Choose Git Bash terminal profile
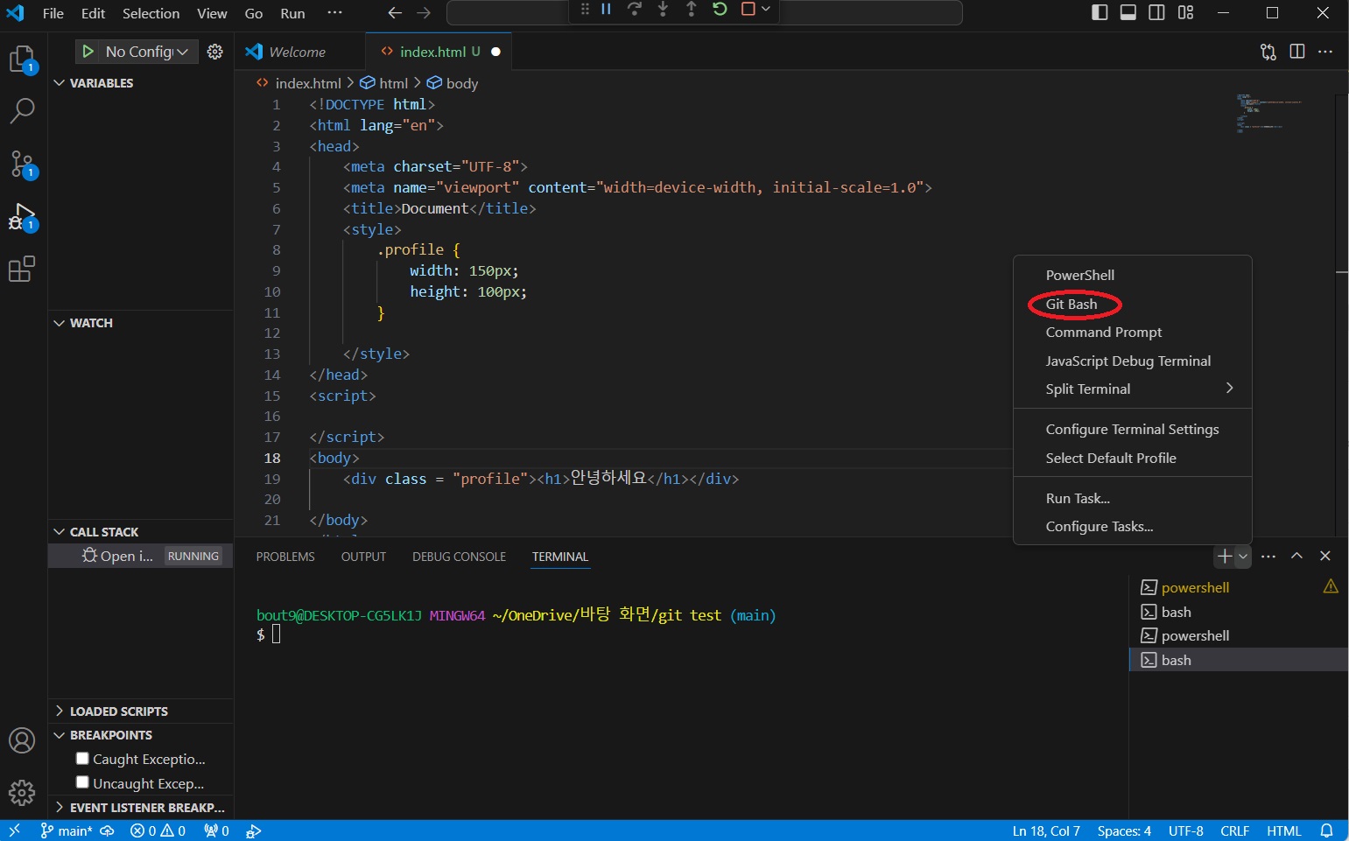This screenshot has width=1349, height=841. click(x=1133, y=304)
